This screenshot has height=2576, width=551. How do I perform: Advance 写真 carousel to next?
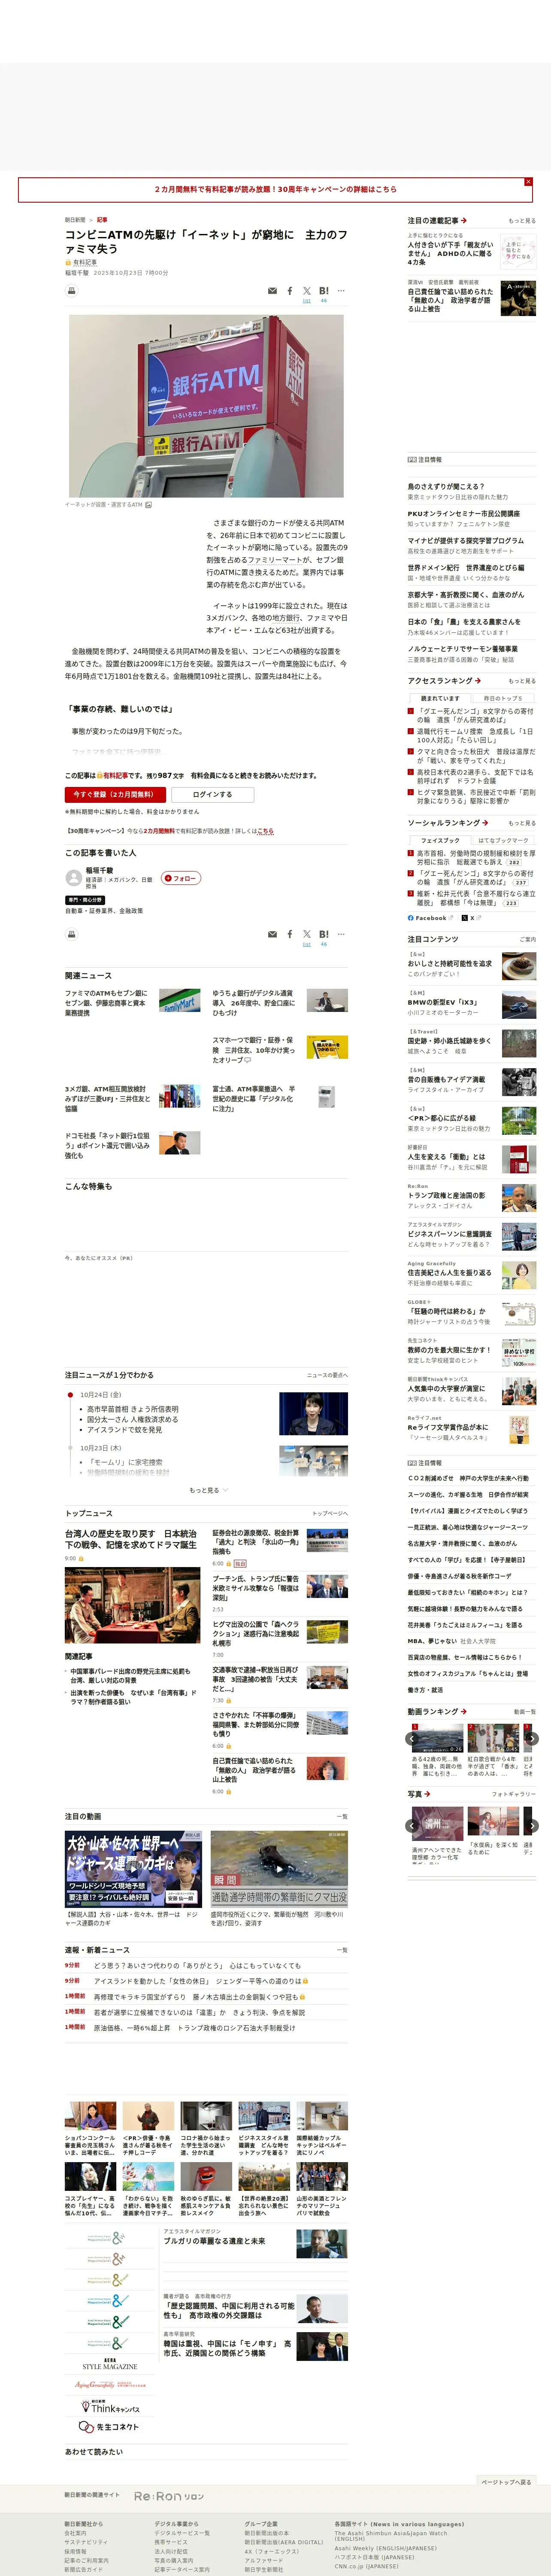[532, 1825]
